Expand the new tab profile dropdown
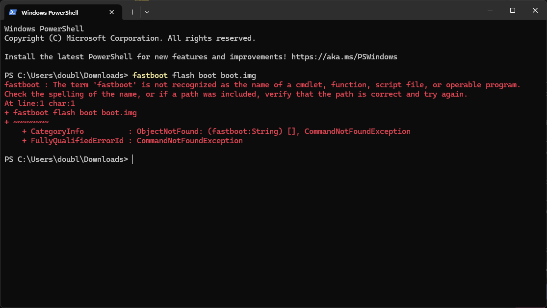Screen dimensions: 547x308 click(x=147, y=12)
